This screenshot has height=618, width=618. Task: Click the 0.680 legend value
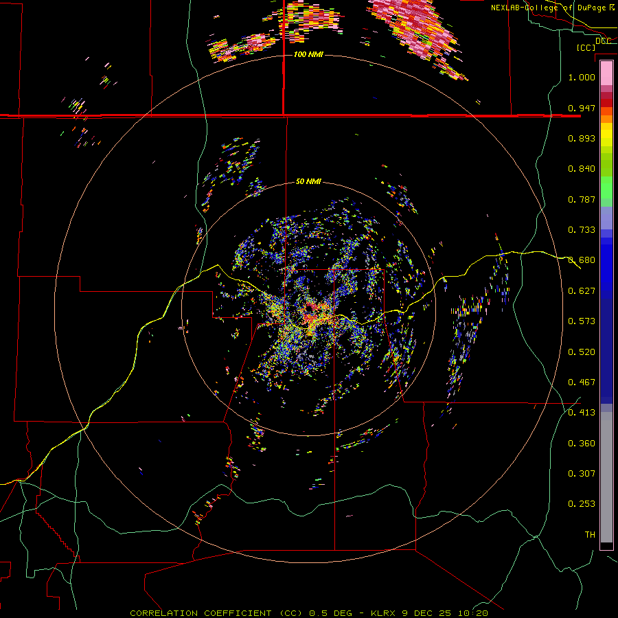[582, 260]
